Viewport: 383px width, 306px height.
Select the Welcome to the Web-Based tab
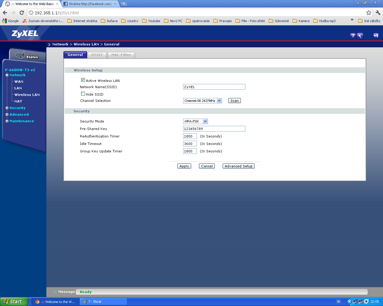tap(31, 4)
